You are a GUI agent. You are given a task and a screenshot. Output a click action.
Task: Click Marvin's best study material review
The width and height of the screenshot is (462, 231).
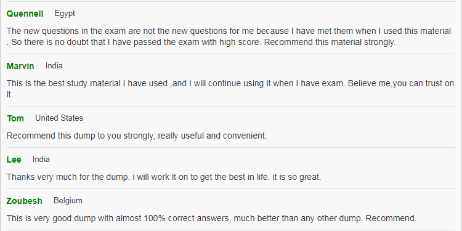(230, 89)
